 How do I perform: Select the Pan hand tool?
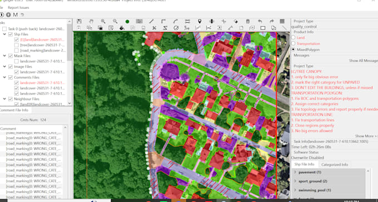(x=91, y=22)
